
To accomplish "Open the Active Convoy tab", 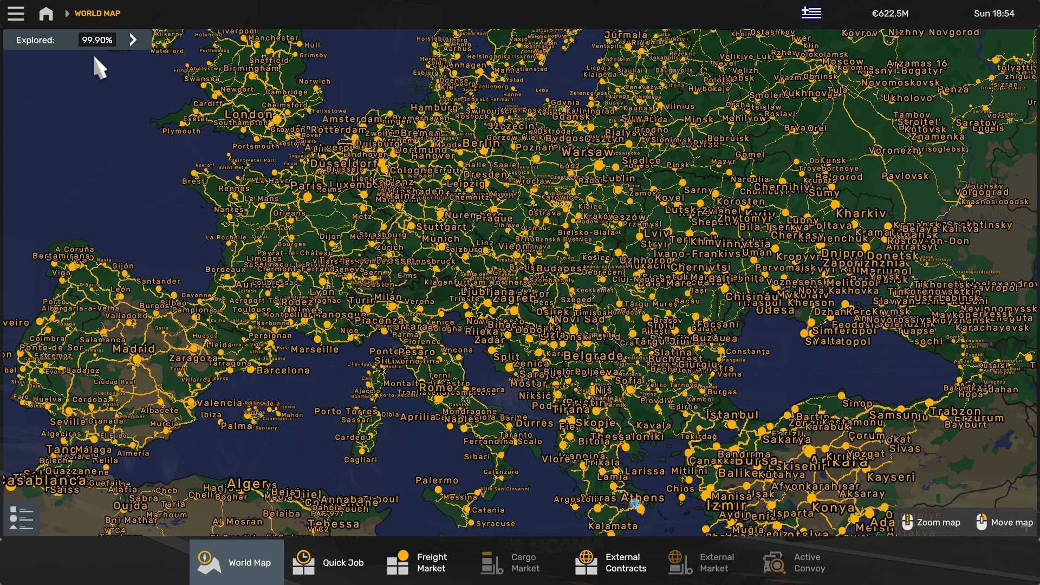I will tap(795, 562).
